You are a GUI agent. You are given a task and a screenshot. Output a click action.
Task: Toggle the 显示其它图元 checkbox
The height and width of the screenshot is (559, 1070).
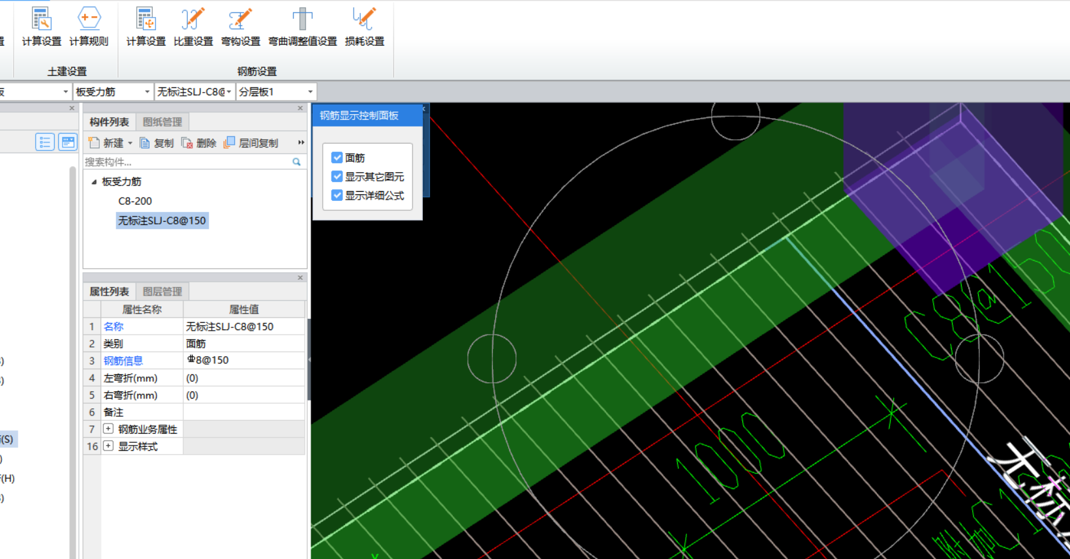[337, 177]
